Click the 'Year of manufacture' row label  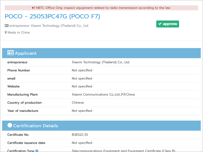(23, 111)
